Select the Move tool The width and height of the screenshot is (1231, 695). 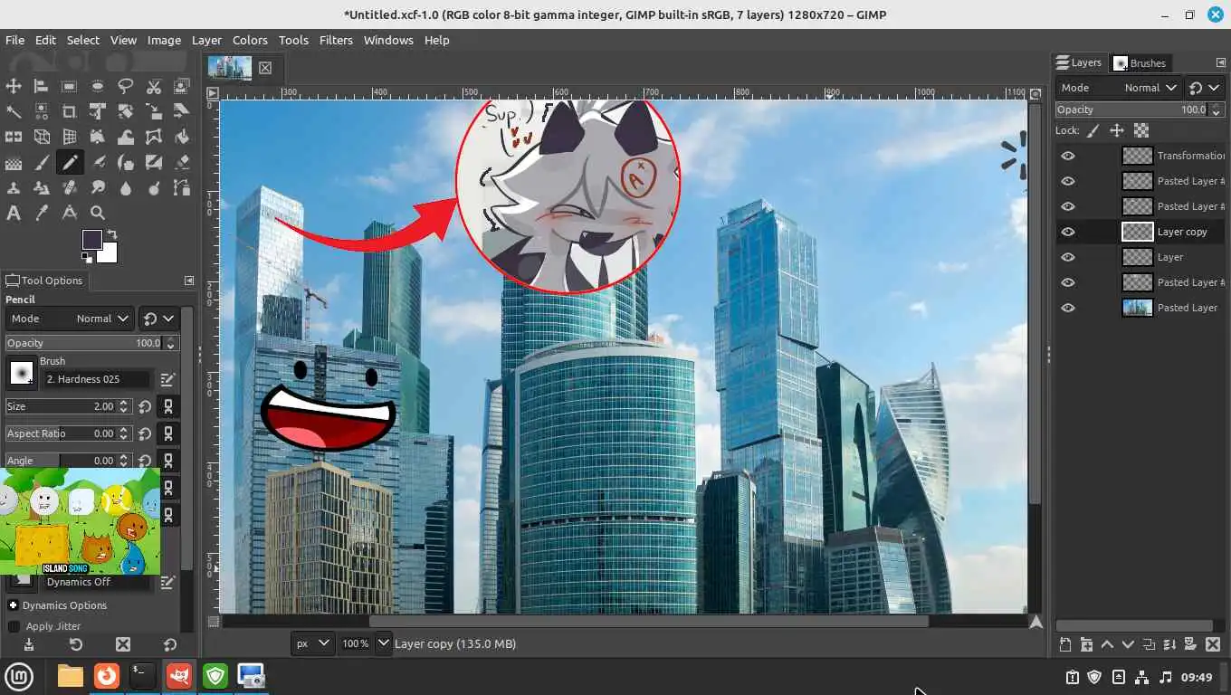pos(14,87)
